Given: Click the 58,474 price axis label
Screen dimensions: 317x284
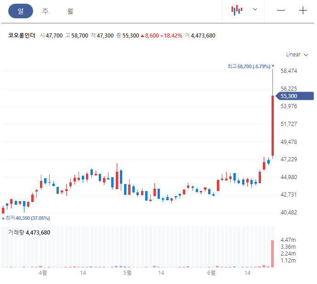Looking at the screenshot, I should (289, 71).
